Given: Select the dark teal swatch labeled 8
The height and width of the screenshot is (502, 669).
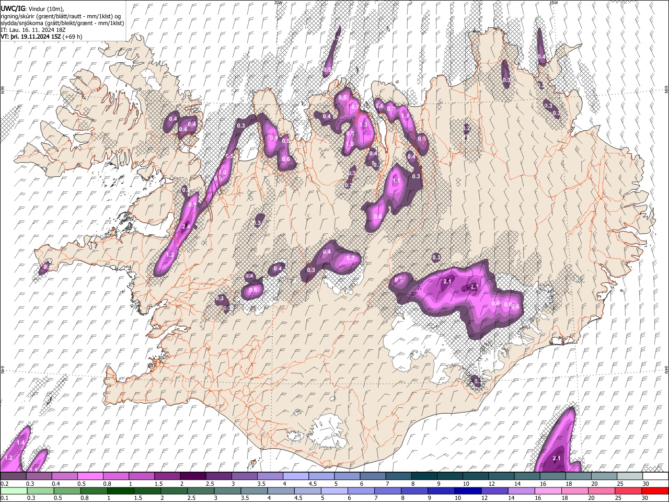Looking at the screenshot, I should point(423,476).
